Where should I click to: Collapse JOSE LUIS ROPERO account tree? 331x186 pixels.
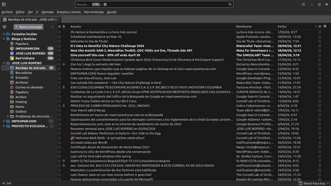click(4, 63)
